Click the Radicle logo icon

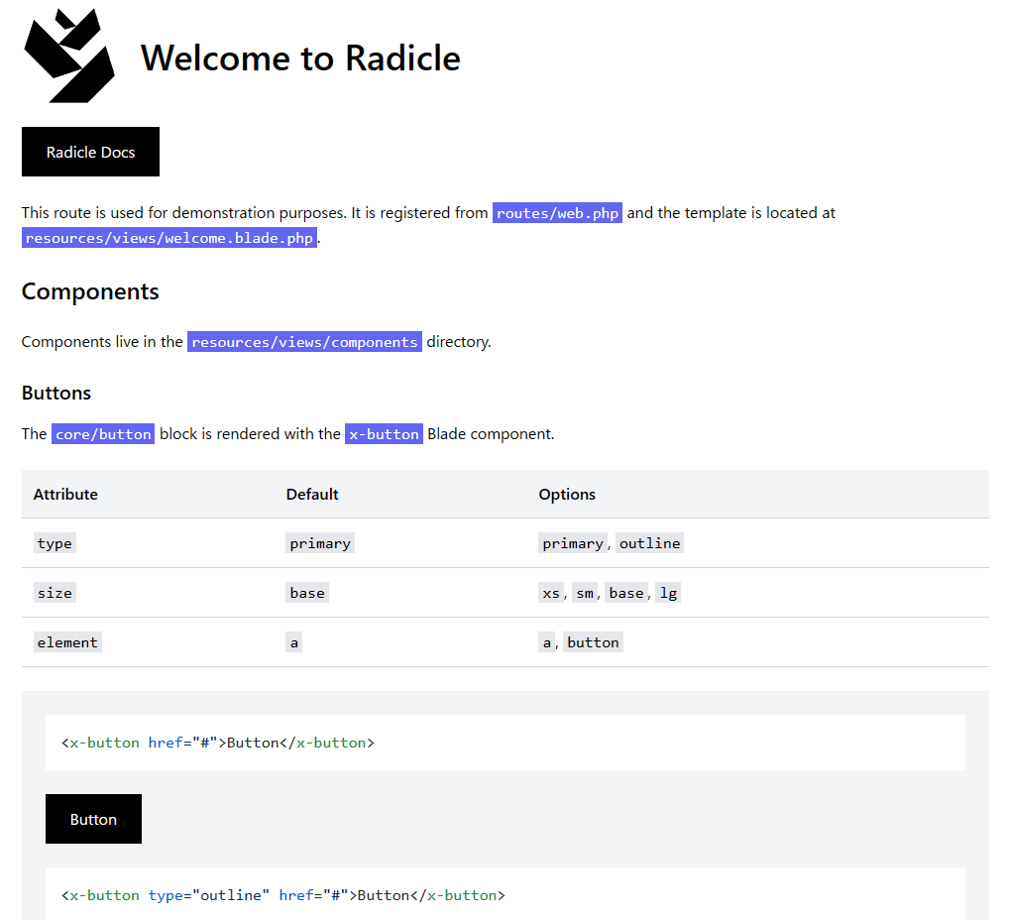69,56
